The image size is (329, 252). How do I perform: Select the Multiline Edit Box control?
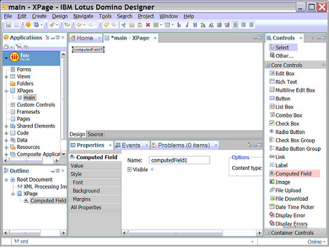(292, 90)
